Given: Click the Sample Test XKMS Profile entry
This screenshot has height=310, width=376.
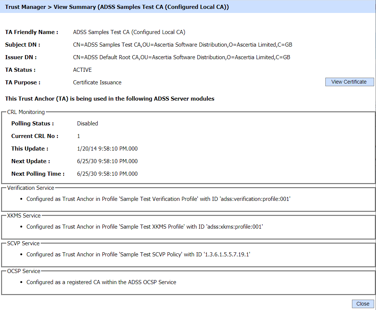Looking at the screenshot, I should click(x=144, y=227).
